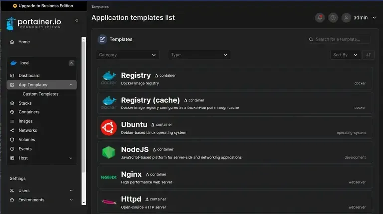383x214 pixels.
Task: Click the App Templates edit icon
Action: coord(12,85)
